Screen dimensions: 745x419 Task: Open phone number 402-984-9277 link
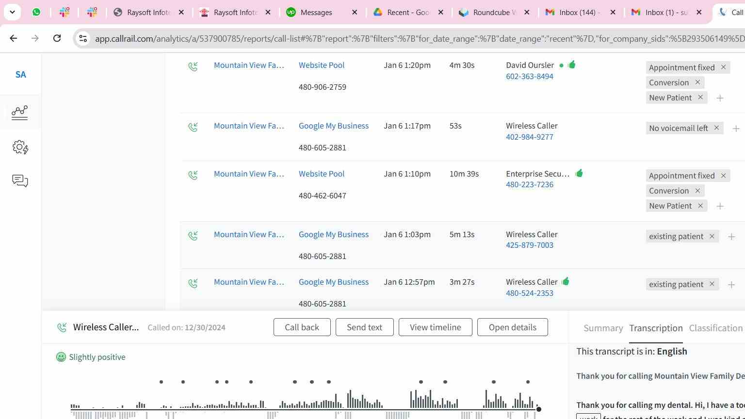[529, 137]
